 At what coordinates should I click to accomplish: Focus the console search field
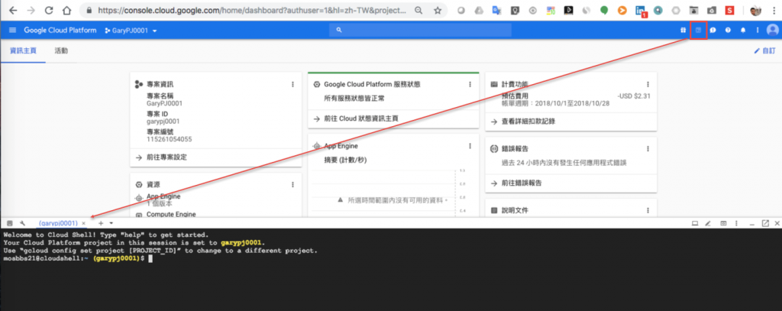(x=421, y=31)
